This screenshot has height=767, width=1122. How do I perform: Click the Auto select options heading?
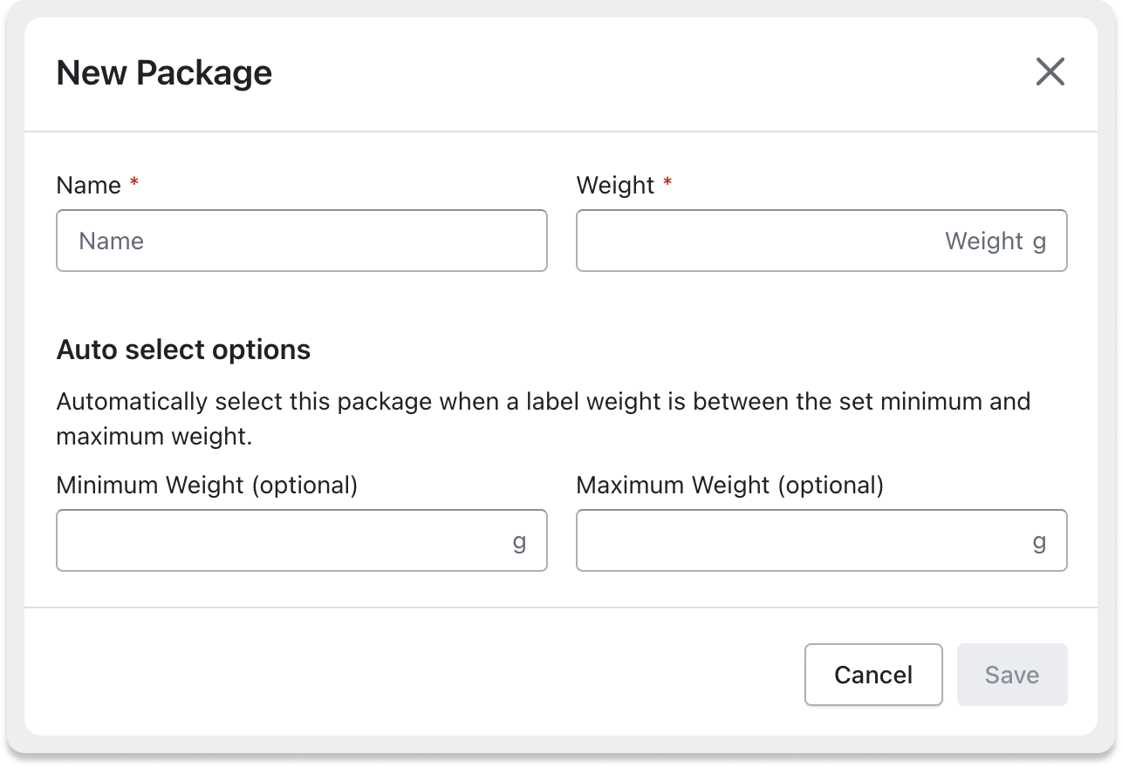point(183,350)
